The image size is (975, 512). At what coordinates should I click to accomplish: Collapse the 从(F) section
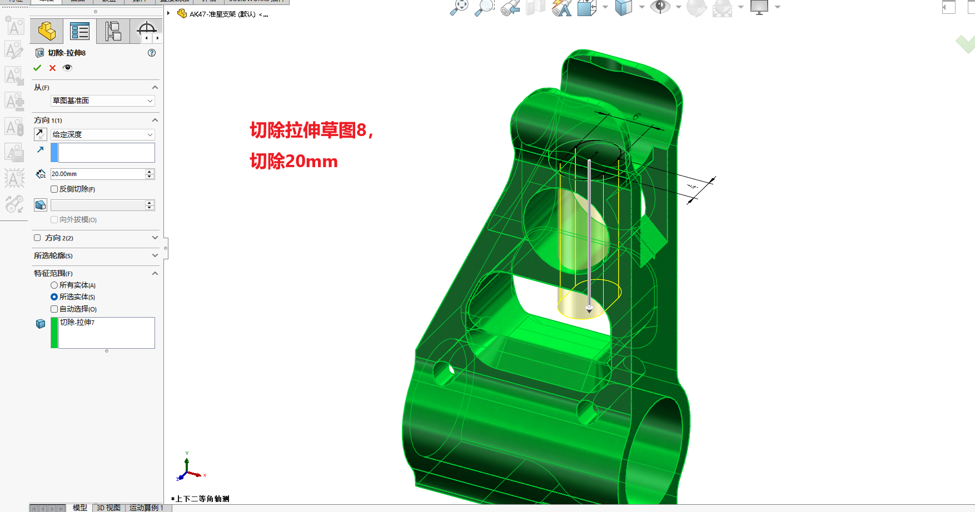(x=155, y=87)
